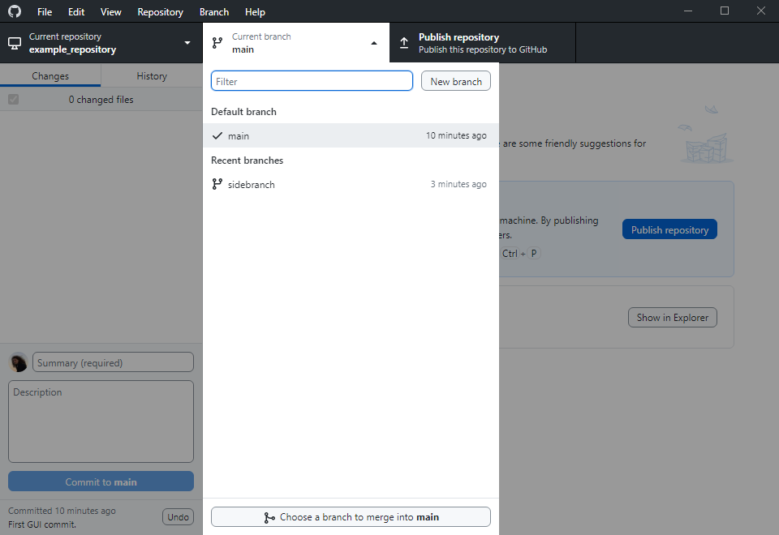Image resolution: width=779 pixels, height=535 pixels.
Task: Open the Repository menu
Action: point(160,12)
